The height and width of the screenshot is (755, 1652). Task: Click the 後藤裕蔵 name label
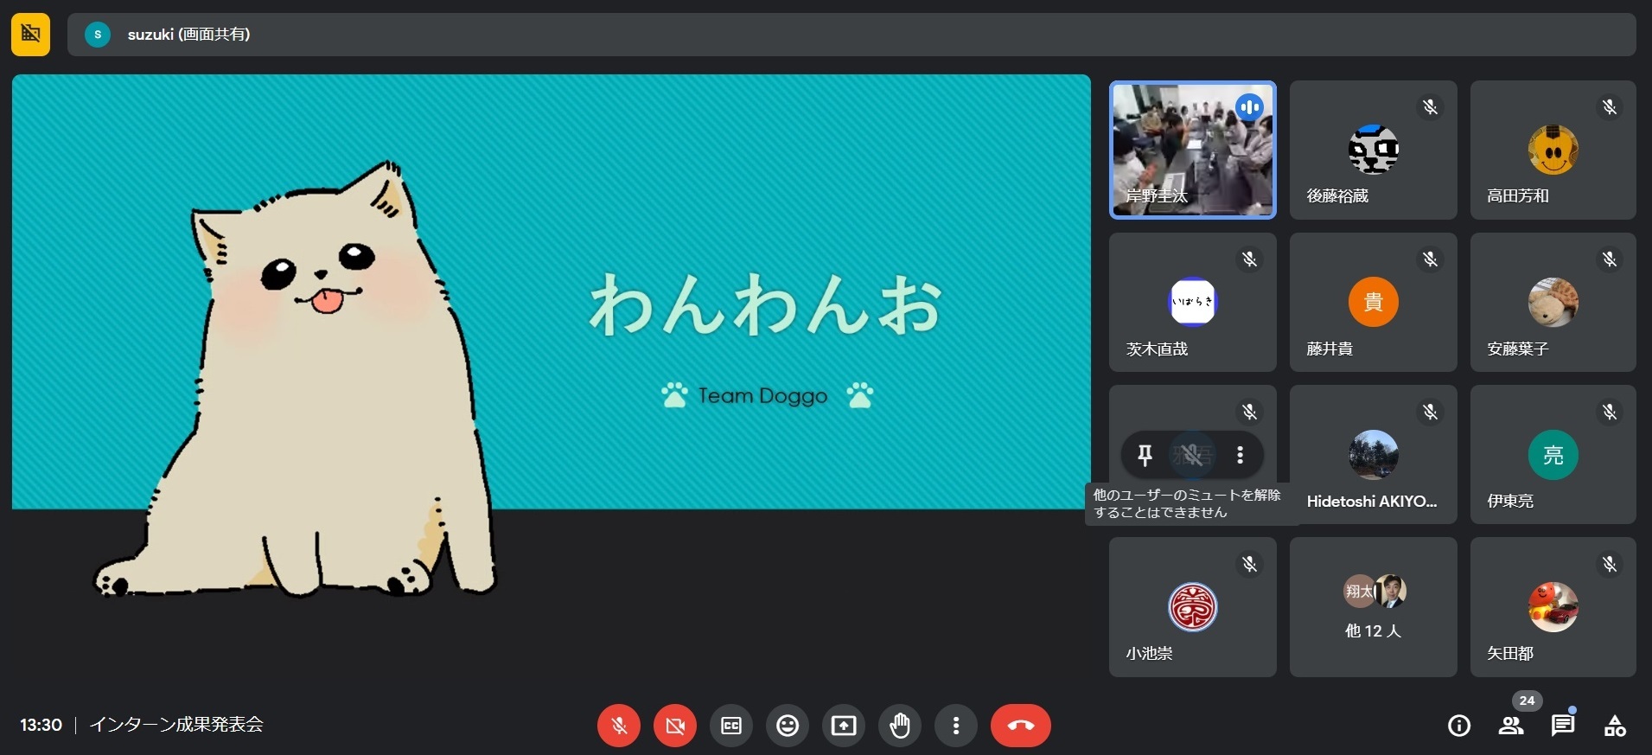coord(1337,196)
